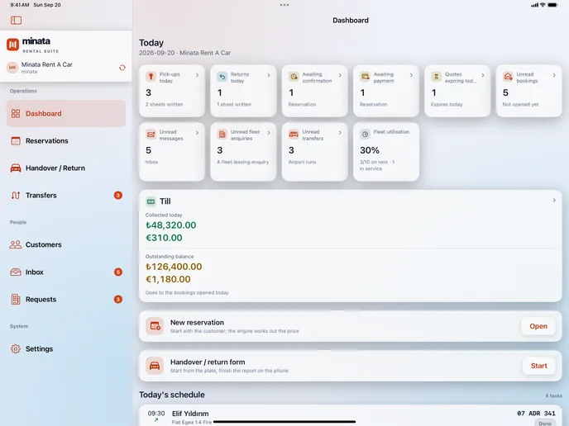Open Handover / Return section
This screenshot has width=569, height=426.
click(x=66, y=168)
